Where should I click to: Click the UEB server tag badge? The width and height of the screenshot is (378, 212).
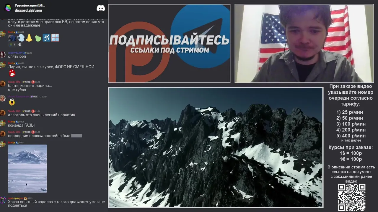pyautogui.click(x=34, y=97)
